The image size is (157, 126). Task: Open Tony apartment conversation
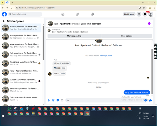pyautogui.click(x=21, y=72)
